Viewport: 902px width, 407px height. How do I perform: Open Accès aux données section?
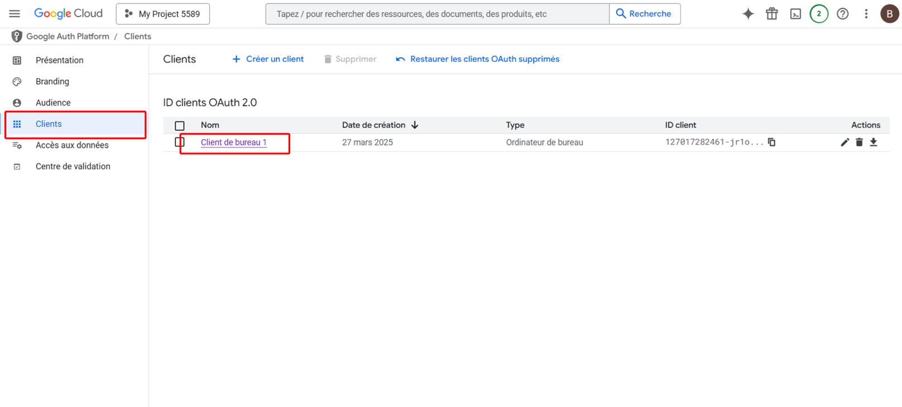click(x=72, y=145)
